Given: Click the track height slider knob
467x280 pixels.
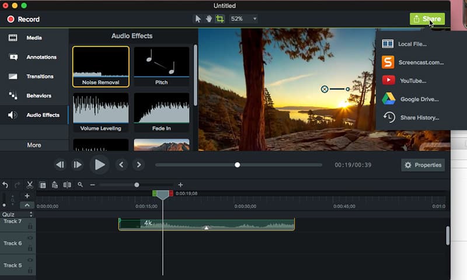Looking at the screenshot, I should pyautogui.click(x=4, y=205).
